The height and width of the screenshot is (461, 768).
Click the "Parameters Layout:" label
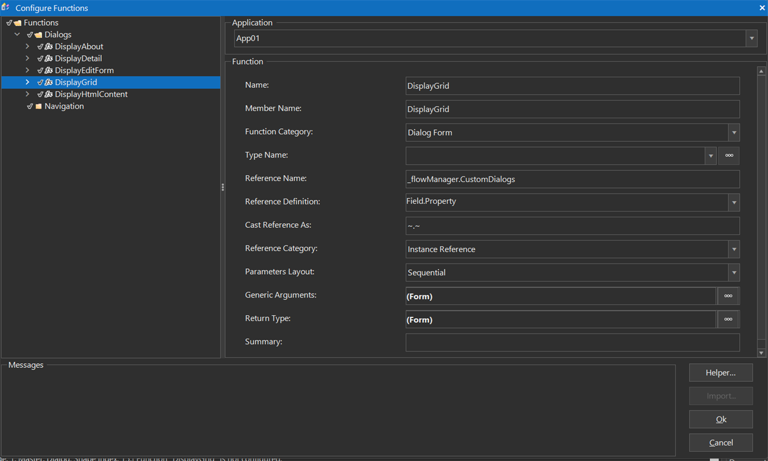click(280, 272)
